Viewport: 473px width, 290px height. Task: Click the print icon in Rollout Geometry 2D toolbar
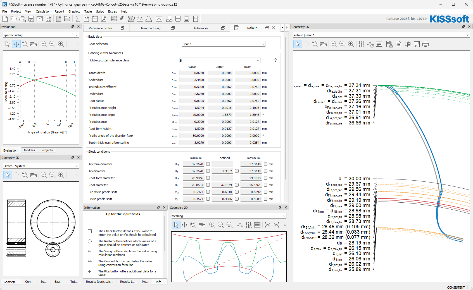click(x=426, y=44)
